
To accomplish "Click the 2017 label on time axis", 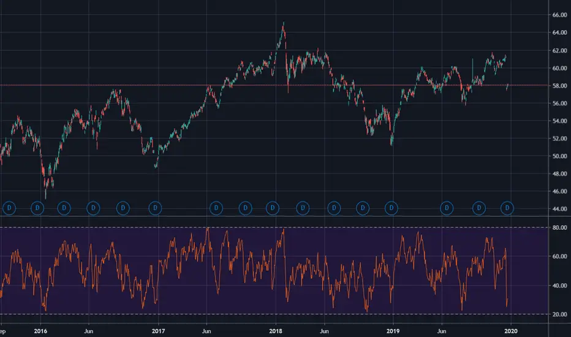I will click(x=158, y=331).
